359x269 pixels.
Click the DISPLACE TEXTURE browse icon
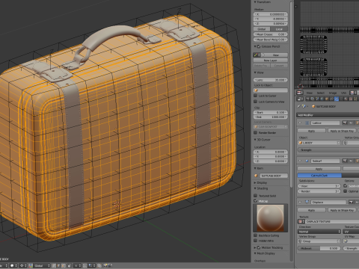(x=301, y=221)
